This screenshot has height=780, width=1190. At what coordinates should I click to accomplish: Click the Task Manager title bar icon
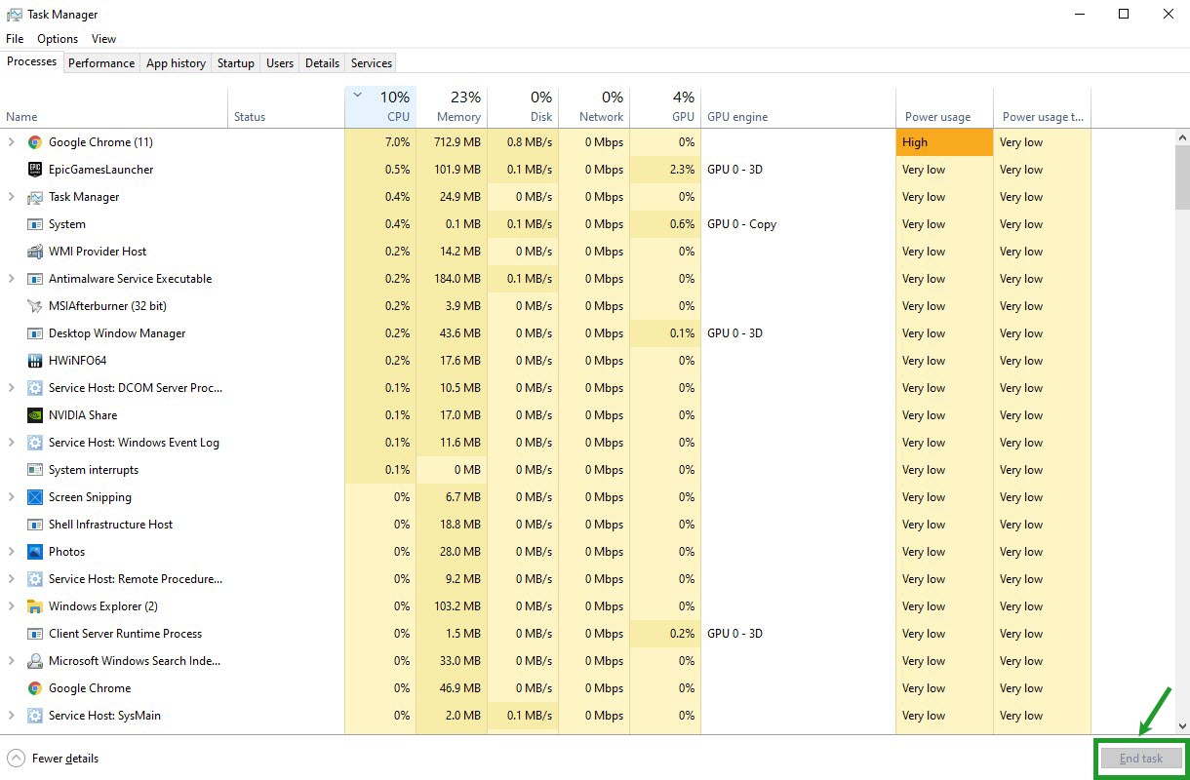[x=15, y=15]
